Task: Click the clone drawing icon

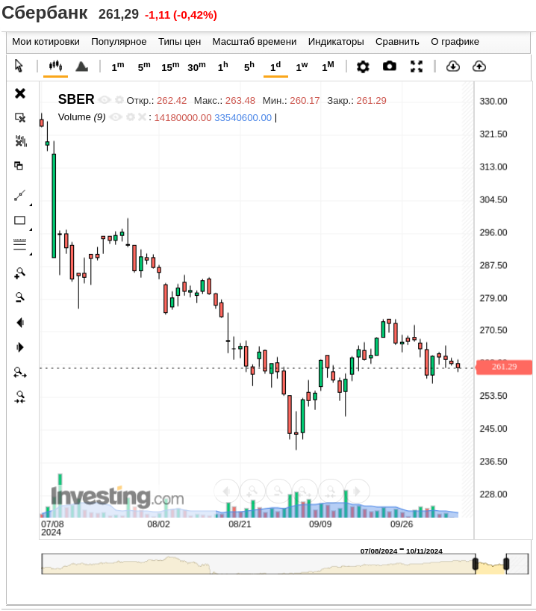Action: 19,166
